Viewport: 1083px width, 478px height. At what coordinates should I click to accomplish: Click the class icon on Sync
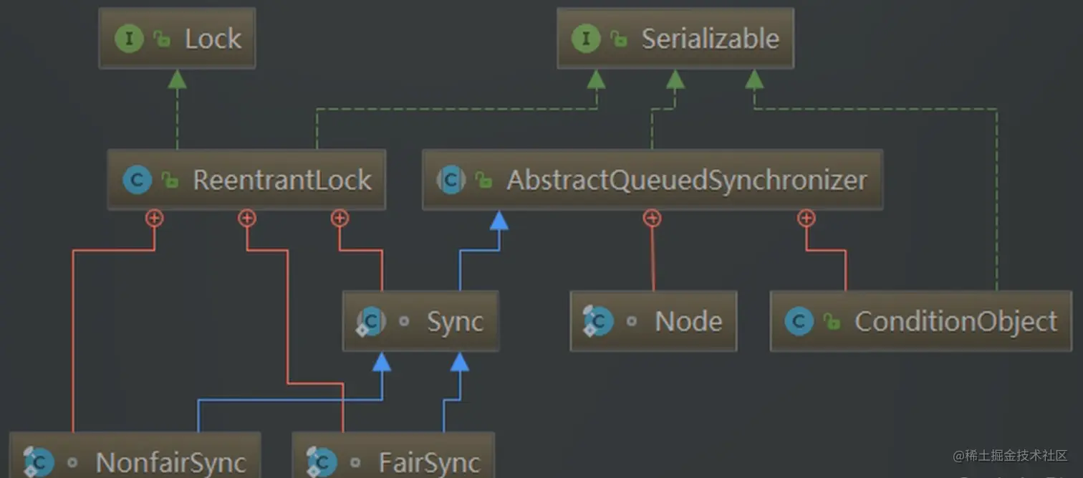372,321
